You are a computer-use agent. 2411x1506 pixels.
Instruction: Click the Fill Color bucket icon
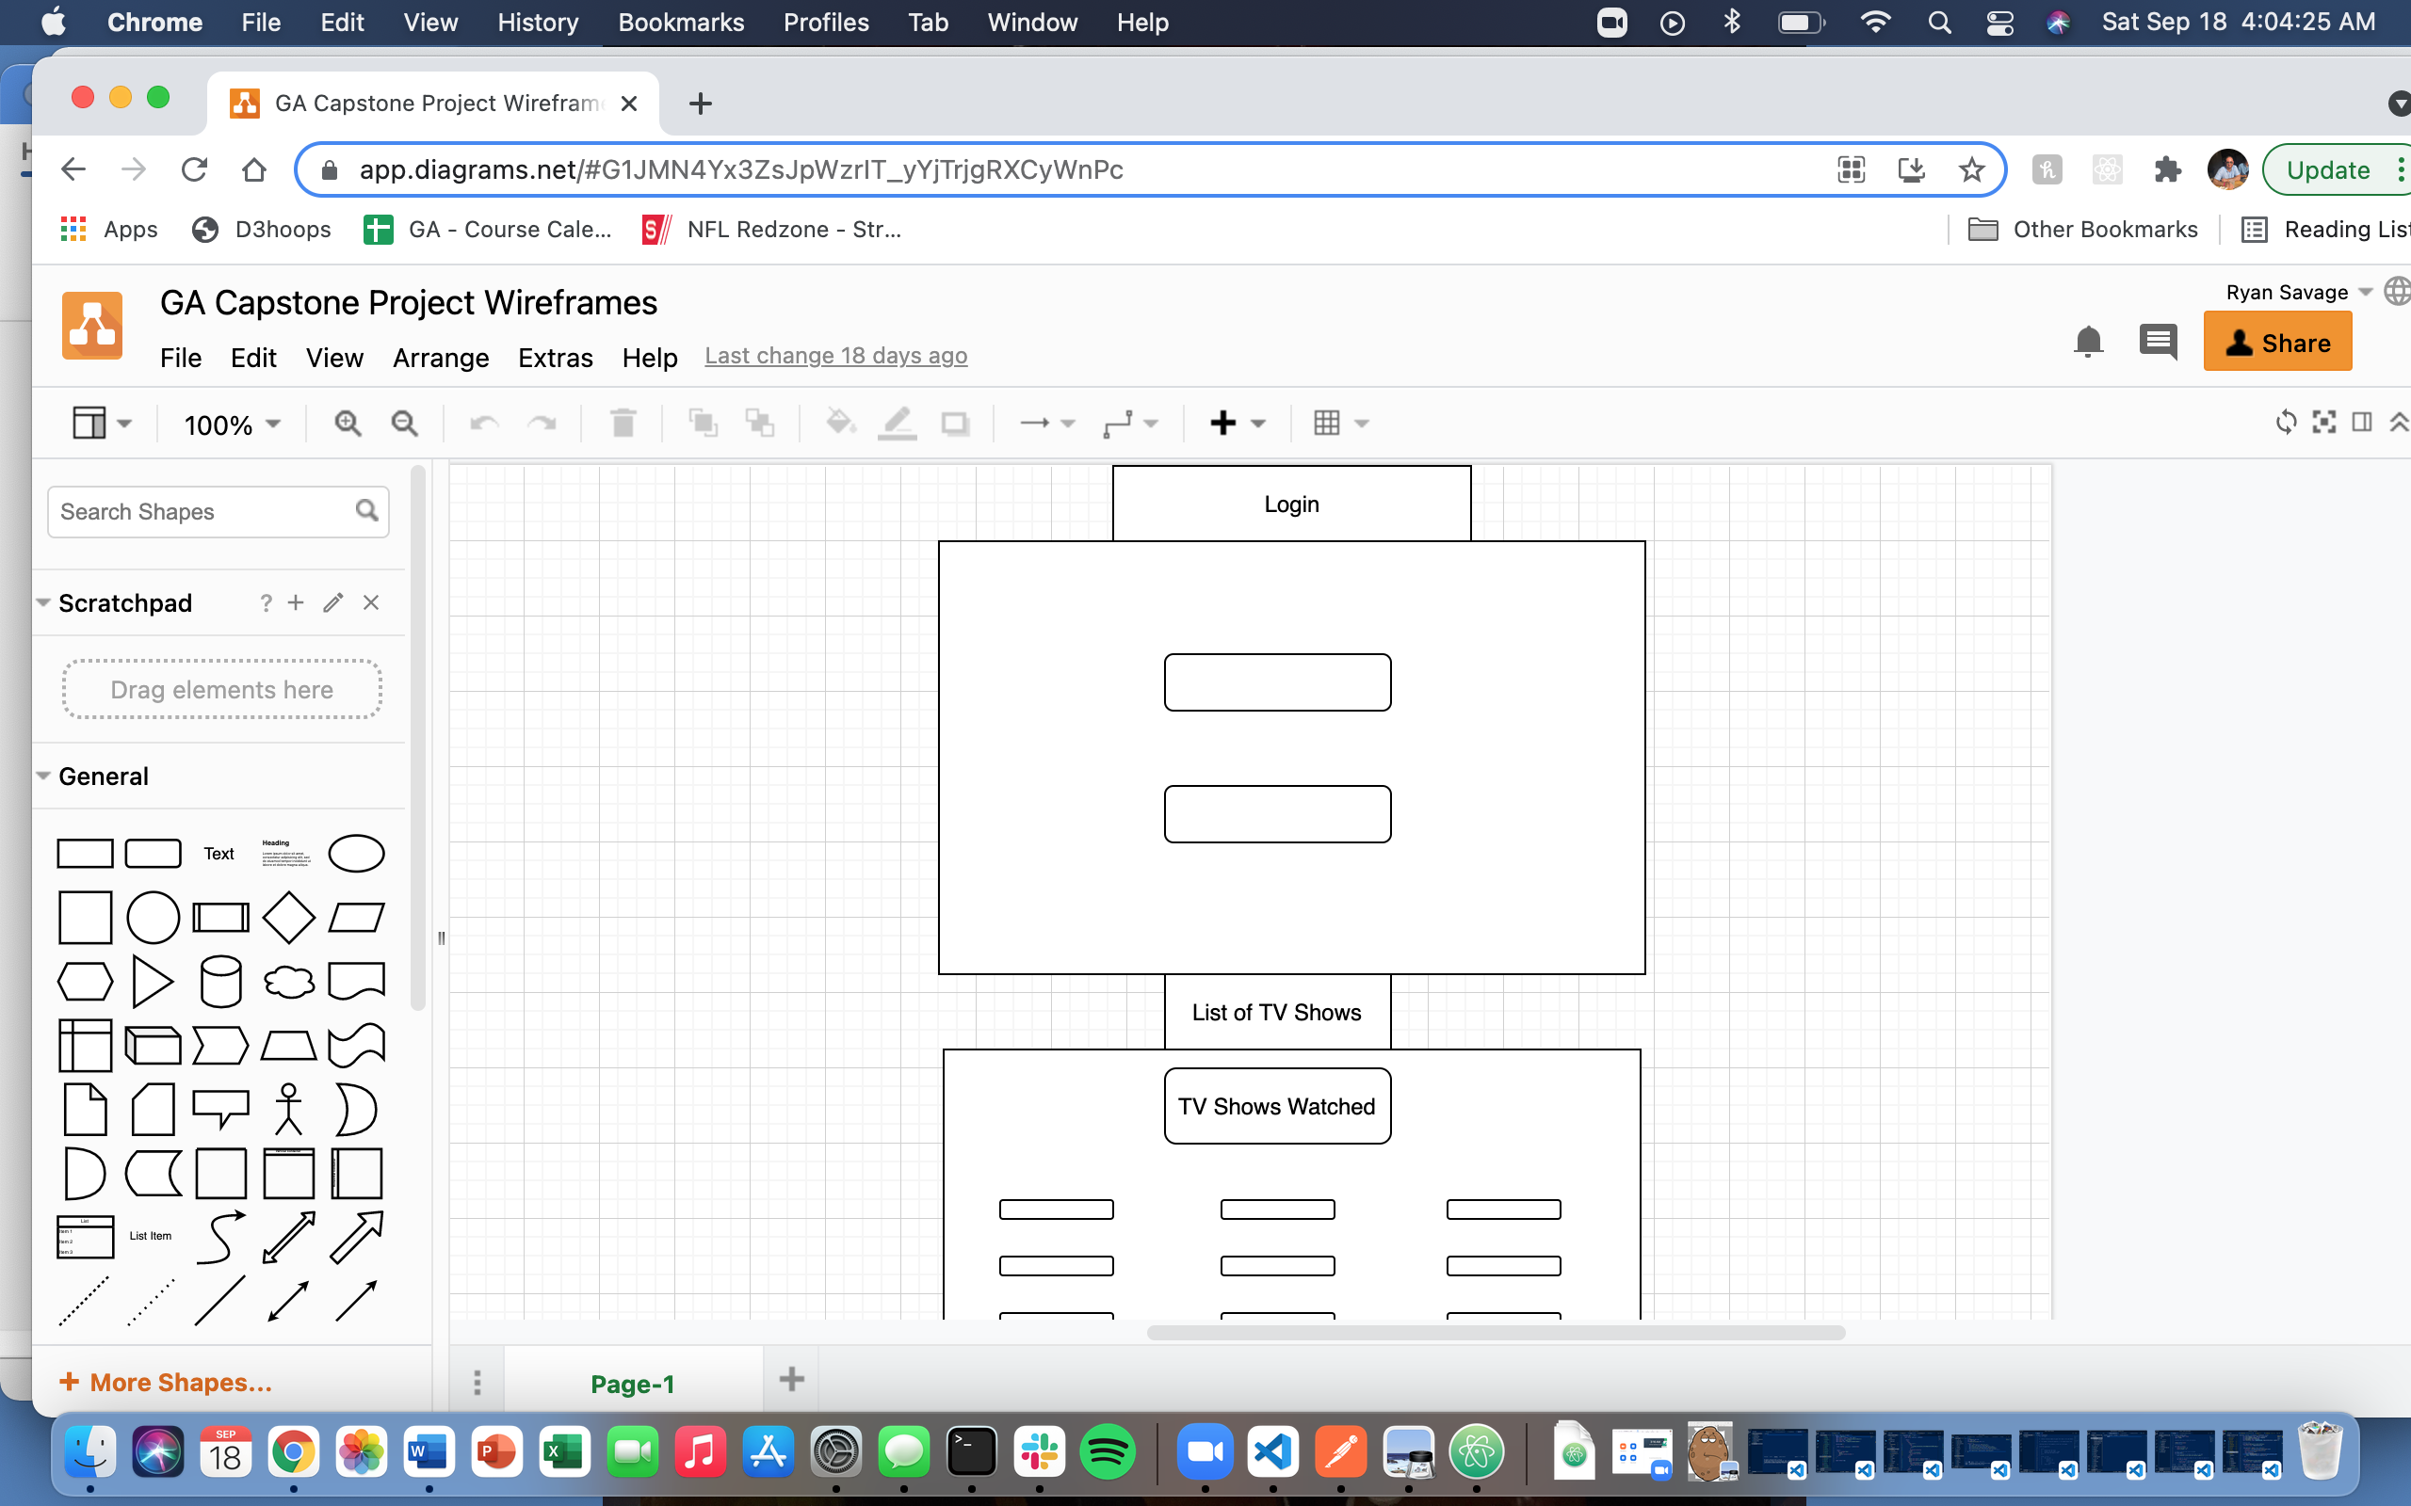pos(840,424)
